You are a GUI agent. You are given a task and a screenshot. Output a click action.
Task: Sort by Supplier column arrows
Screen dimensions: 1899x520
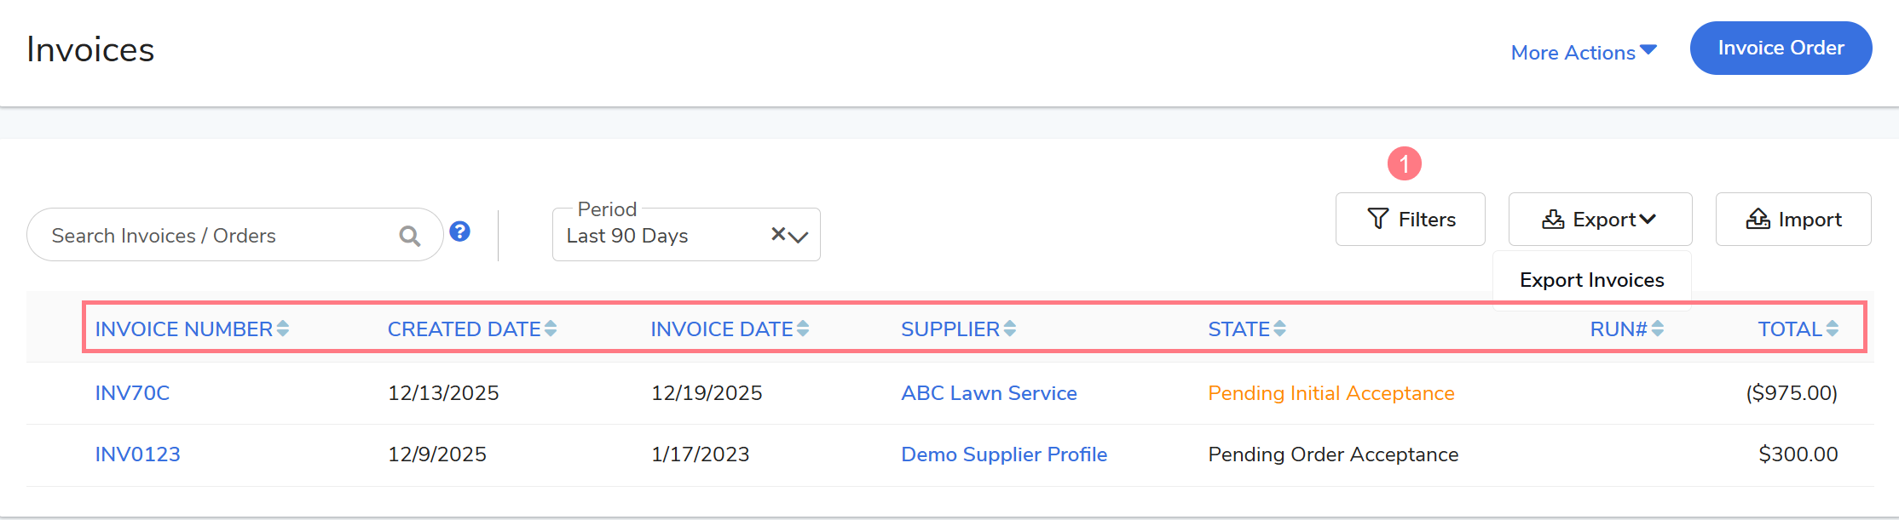1010,329
